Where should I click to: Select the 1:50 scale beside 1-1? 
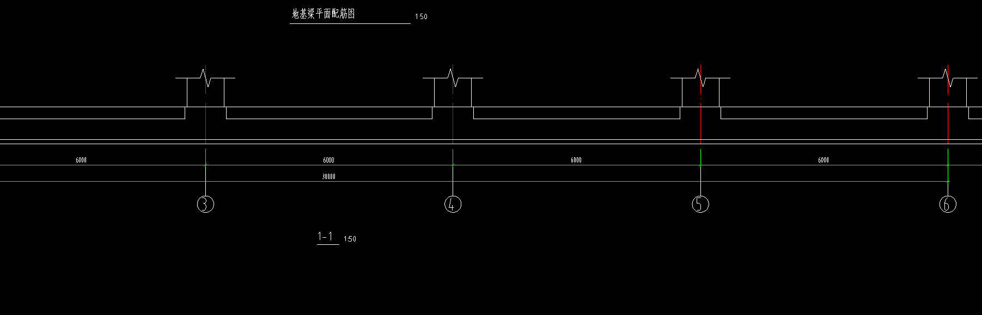(x=350, y=239)
